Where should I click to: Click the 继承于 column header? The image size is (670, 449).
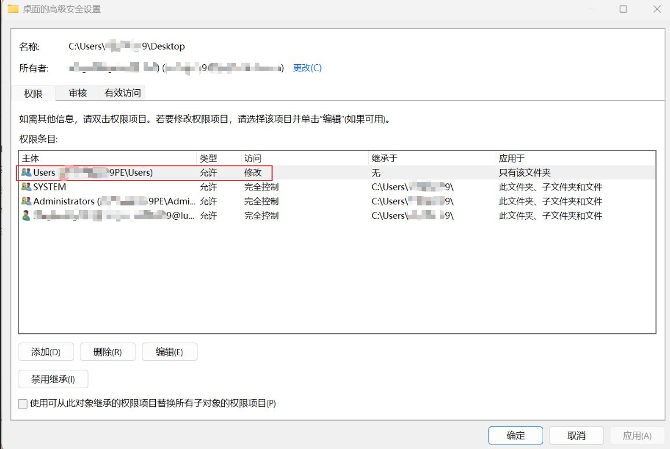point(431,158)
